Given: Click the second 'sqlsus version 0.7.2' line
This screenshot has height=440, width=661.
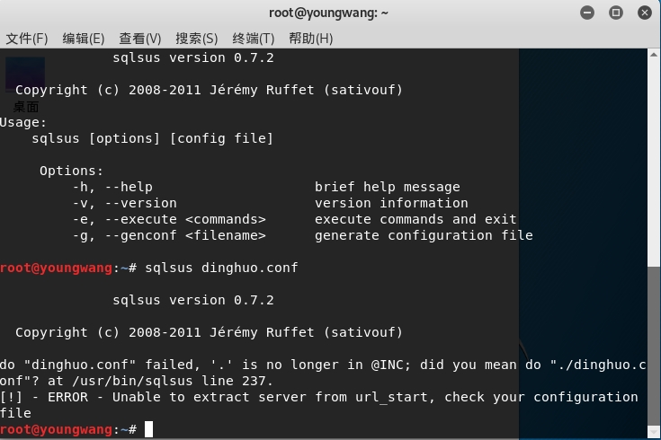Looking at the screenshot, I should [x=193, y=300].
